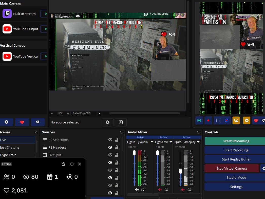Viewport: 265px width, 199px height.
Task: Open the Scaled (546x307) preview scaling dropdown
Action: click(x=99, y=113)
